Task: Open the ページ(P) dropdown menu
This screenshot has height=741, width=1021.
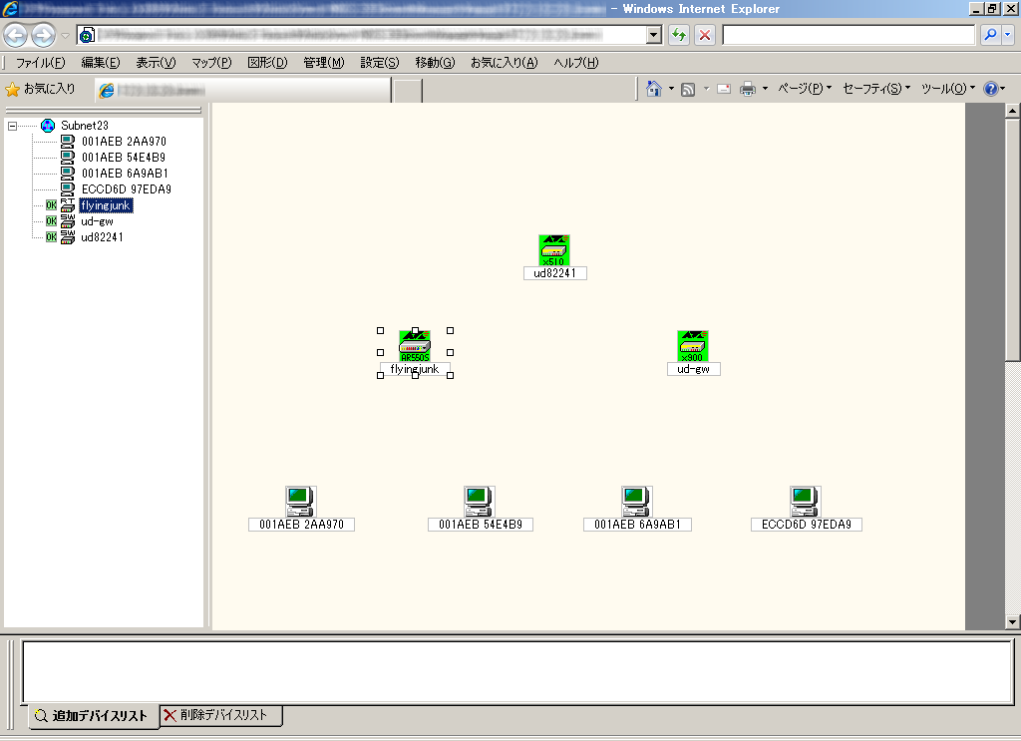Action: (x=805, y=89)
